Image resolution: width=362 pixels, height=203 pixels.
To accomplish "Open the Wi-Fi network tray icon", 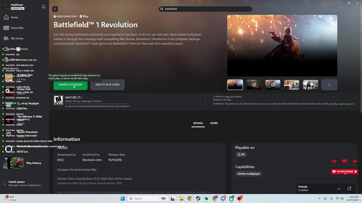I will [x=337, y=198].
